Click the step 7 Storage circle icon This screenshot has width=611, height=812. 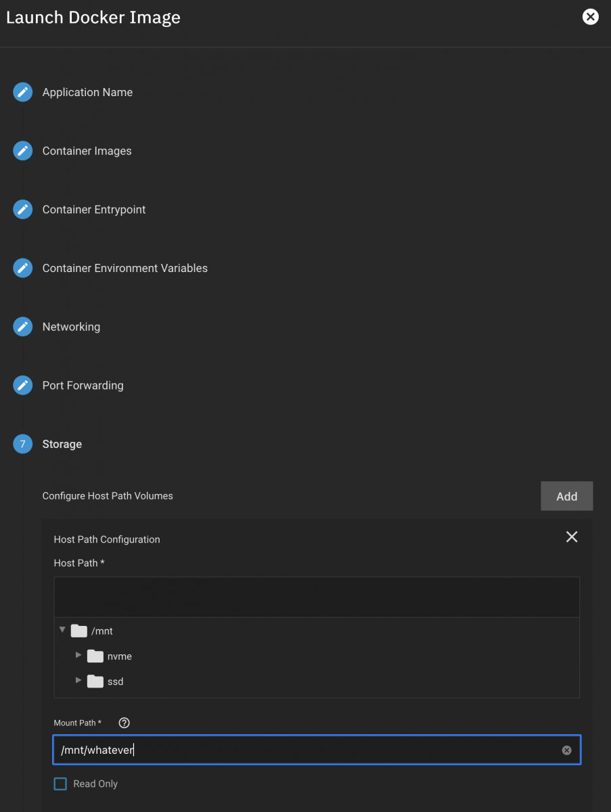tap(23, 444)
